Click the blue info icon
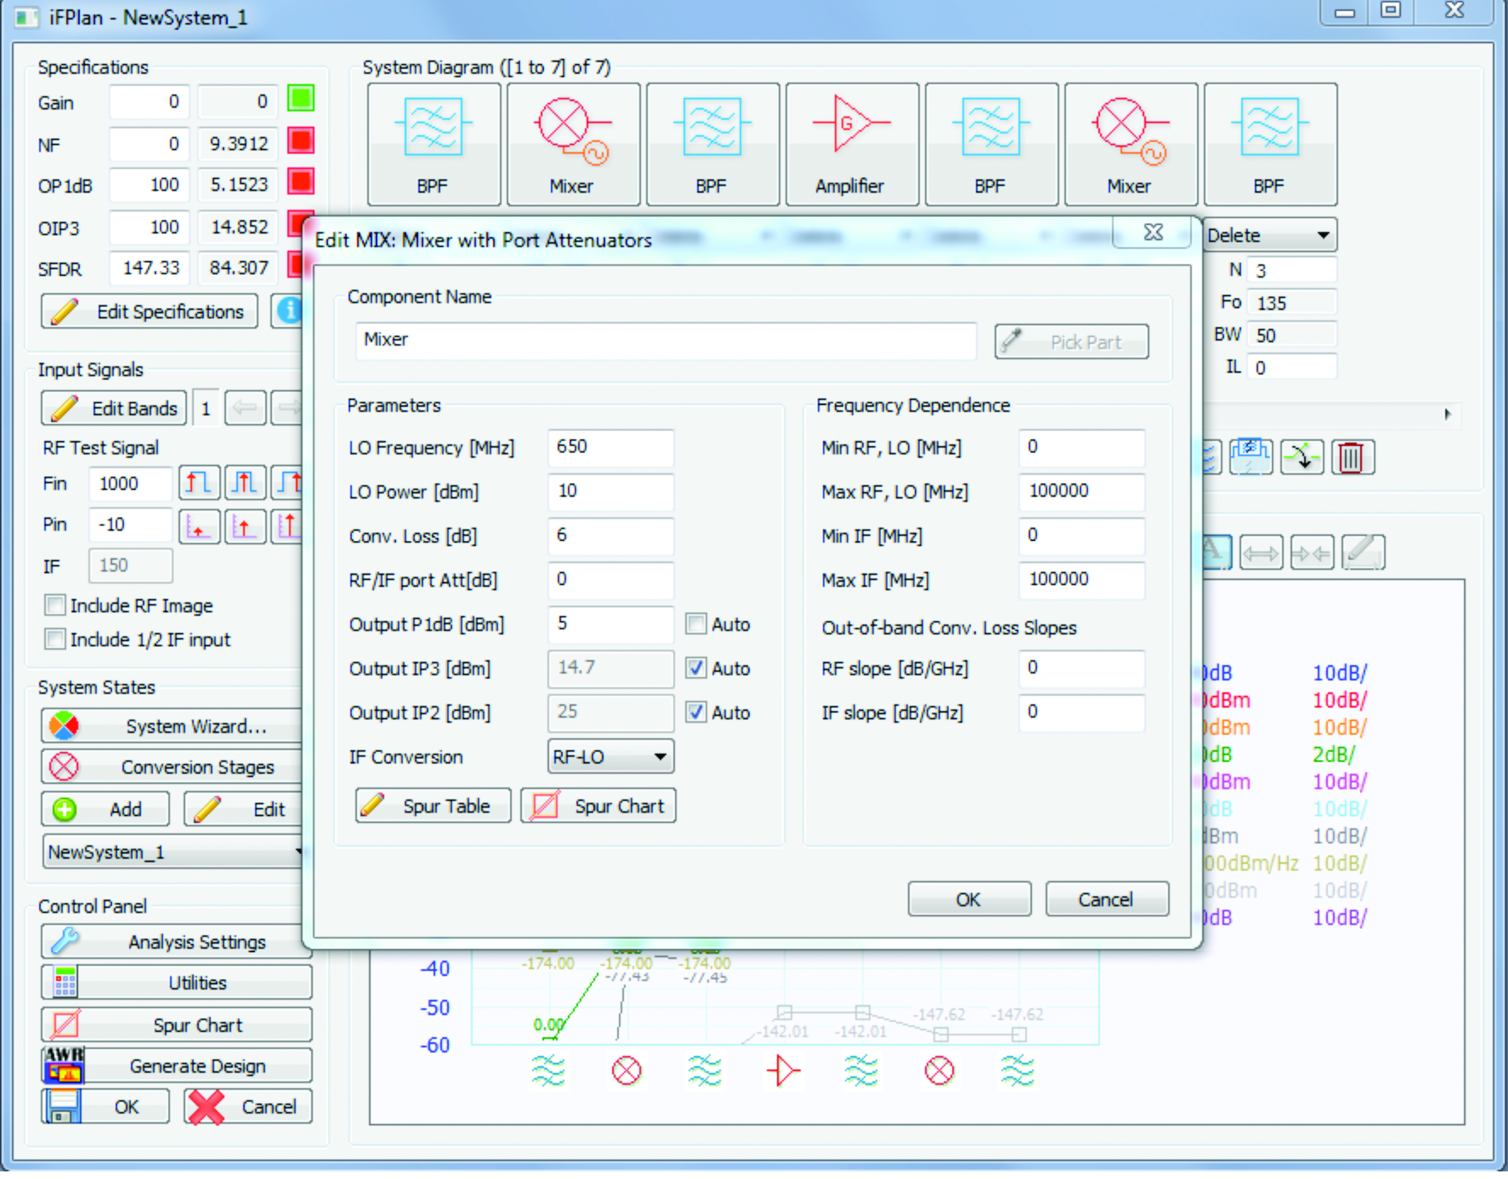The height and width of the screenshot is (1179, 1508). [x=288, y=311]
